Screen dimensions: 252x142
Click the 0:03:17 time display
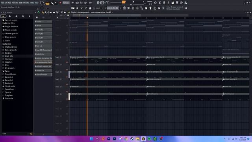pyautogui.click(x=102, y=3)
